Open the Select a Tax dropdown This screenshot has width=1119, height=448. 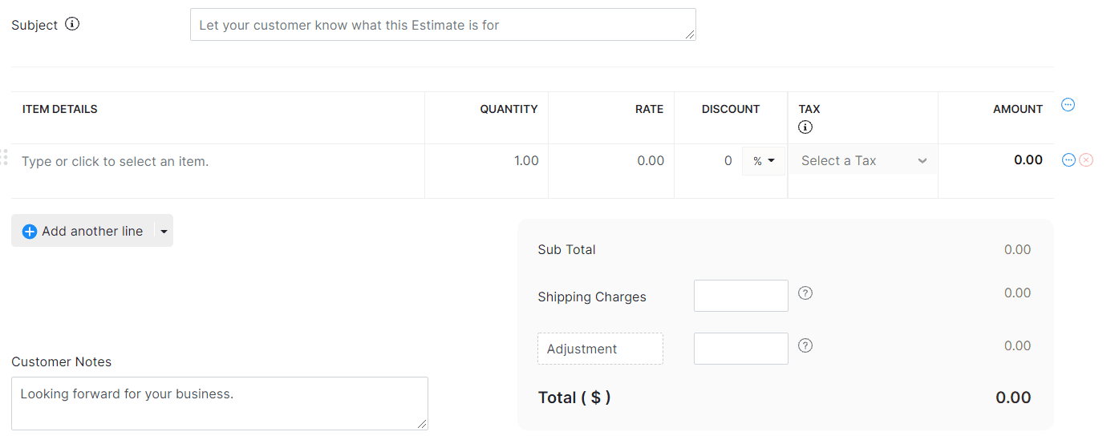(863, 161)
